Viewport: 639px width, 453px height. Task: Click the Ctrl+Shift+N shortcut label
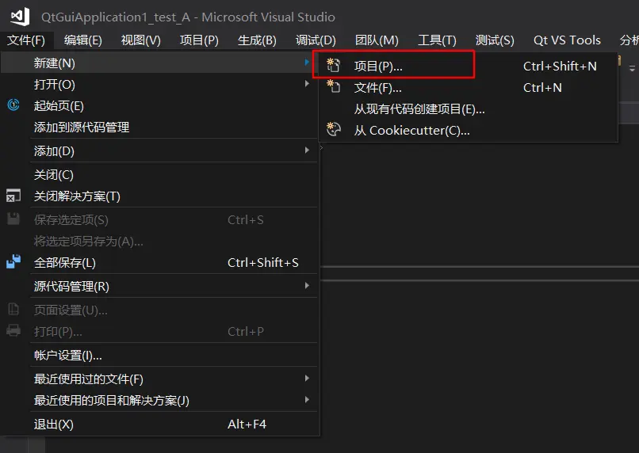(x=560, y=66)
